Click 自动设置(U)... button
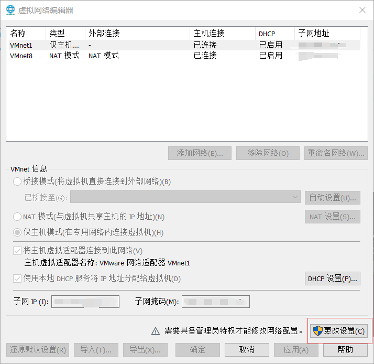Viewport: 374px width, 364px height. coord(333,198)
